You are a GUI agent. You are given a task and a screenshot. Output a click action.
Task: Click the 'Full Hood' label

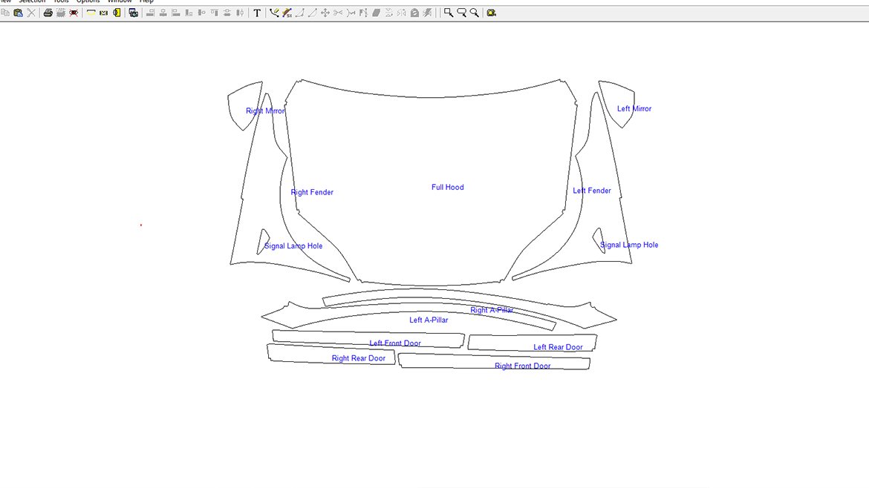tap(448, 187)
